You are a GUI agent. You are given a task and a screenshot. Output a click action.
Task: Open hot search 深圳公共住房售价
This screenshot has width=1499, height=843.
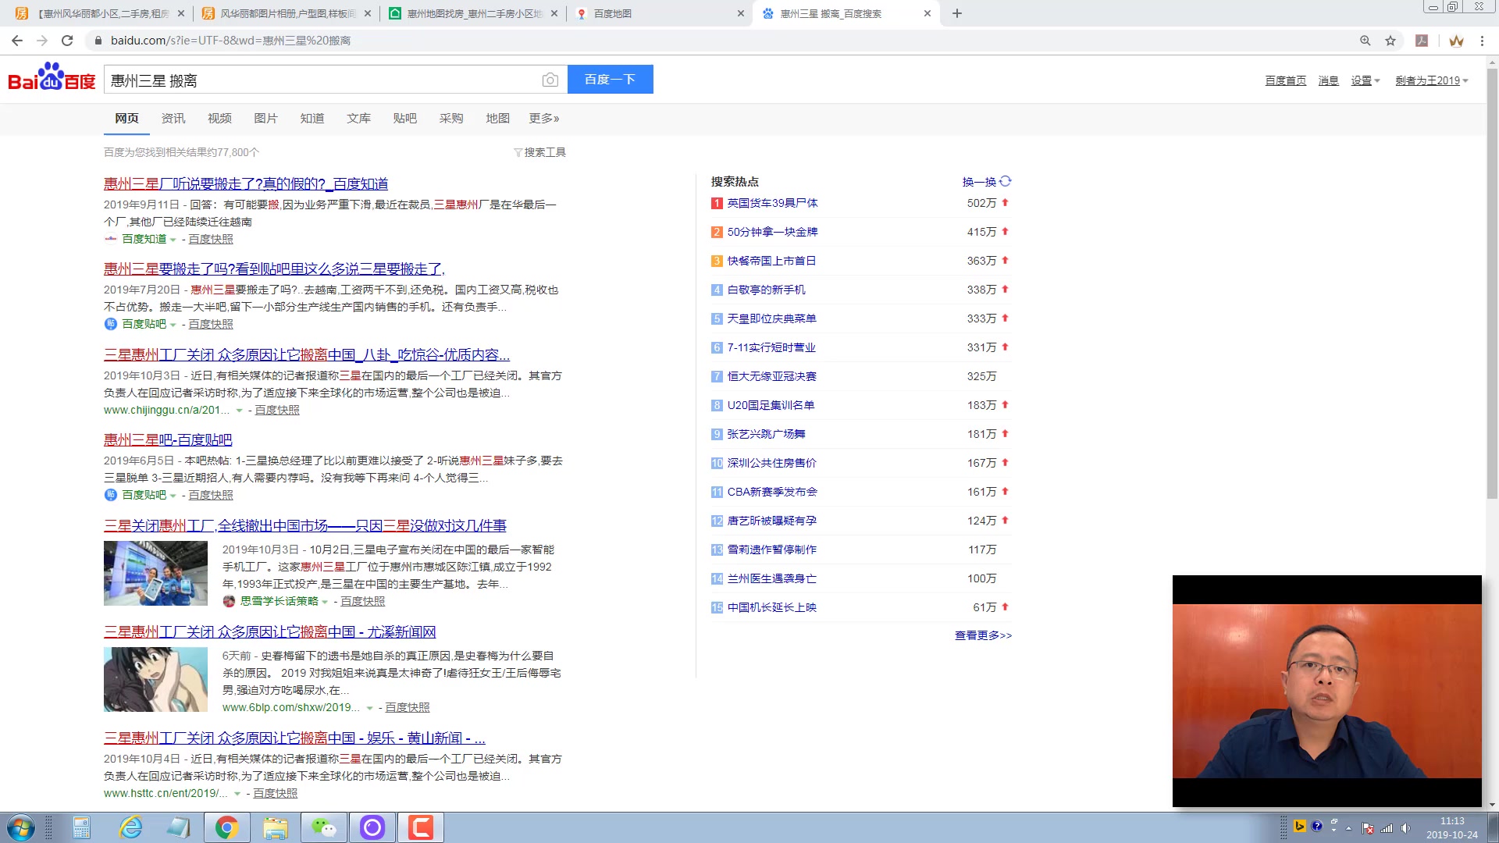pos(772,463)
